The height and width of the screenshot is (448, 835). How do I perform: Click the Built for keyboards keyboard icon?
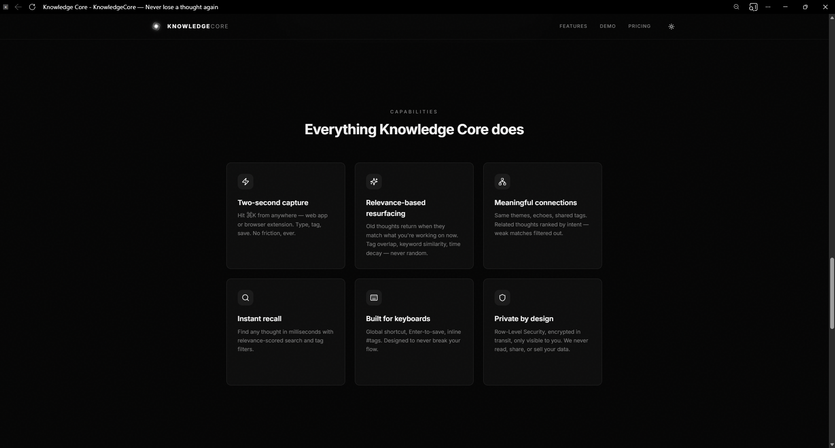click(374, 298)
